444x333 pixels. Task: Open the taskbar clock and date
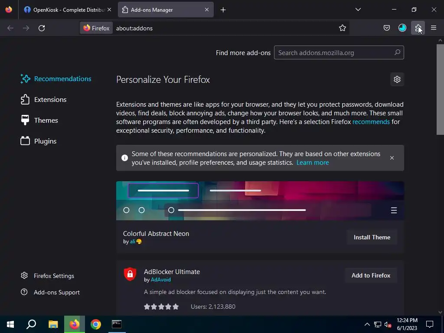point(407,324)
